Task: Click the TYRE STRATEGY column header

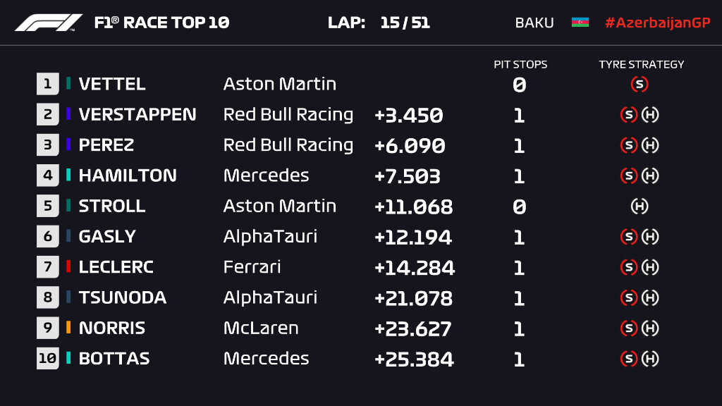Action: [641, 64]
